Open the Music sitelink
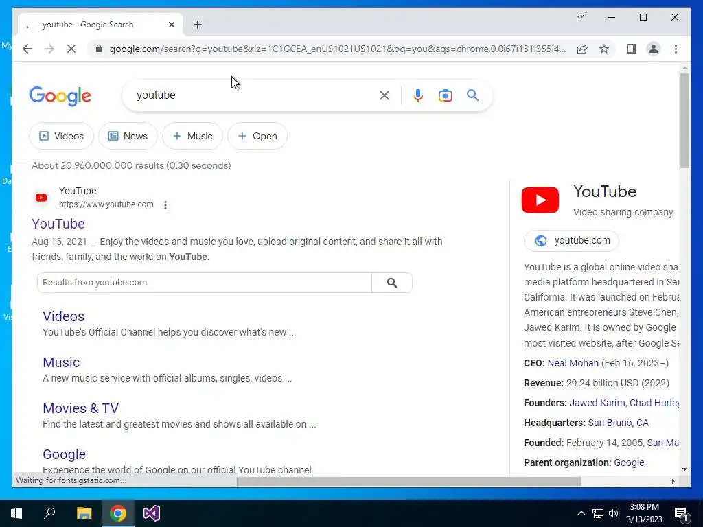 [x=61, y=362]
